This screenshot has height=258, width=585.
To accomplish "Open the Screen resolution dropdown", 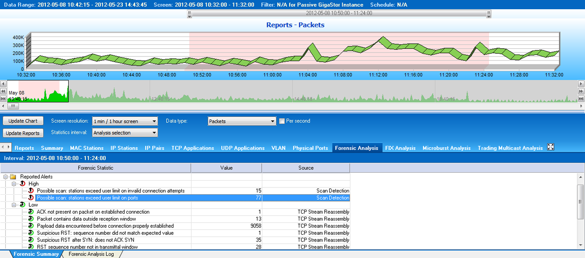I will tap(125, 121).
